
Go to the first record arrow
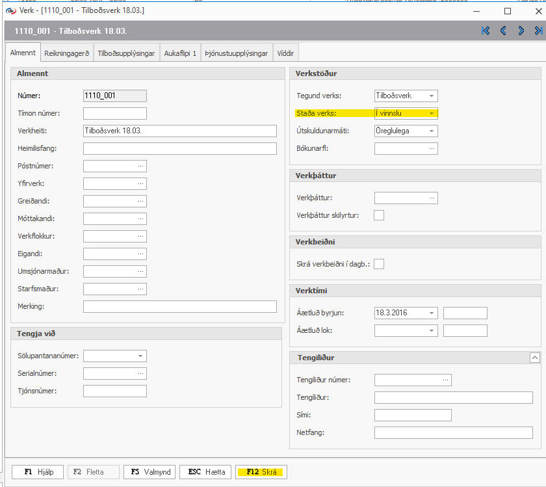pos(486,31)
